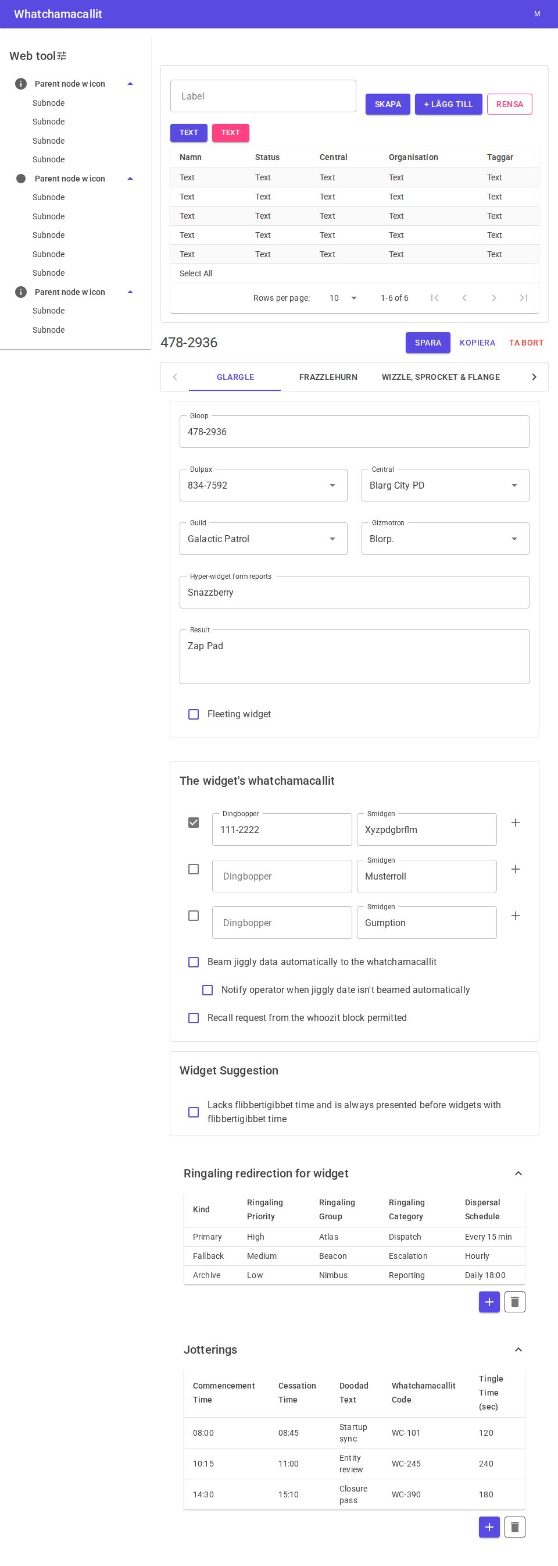The height and width of the screenshot is (1566, 558).
Task: Add a row to Jotterings table
Action: coord(489,1527)
